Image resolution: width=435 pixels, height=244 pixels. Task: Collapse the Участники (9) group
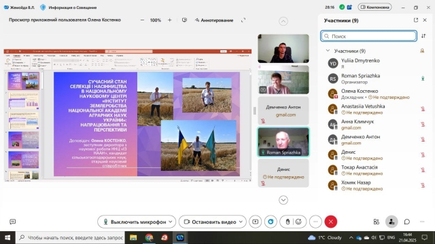click(328, 51)
